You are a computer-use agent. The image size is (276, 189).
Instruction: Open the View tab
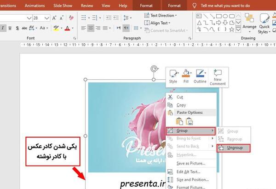pos(106,6)
